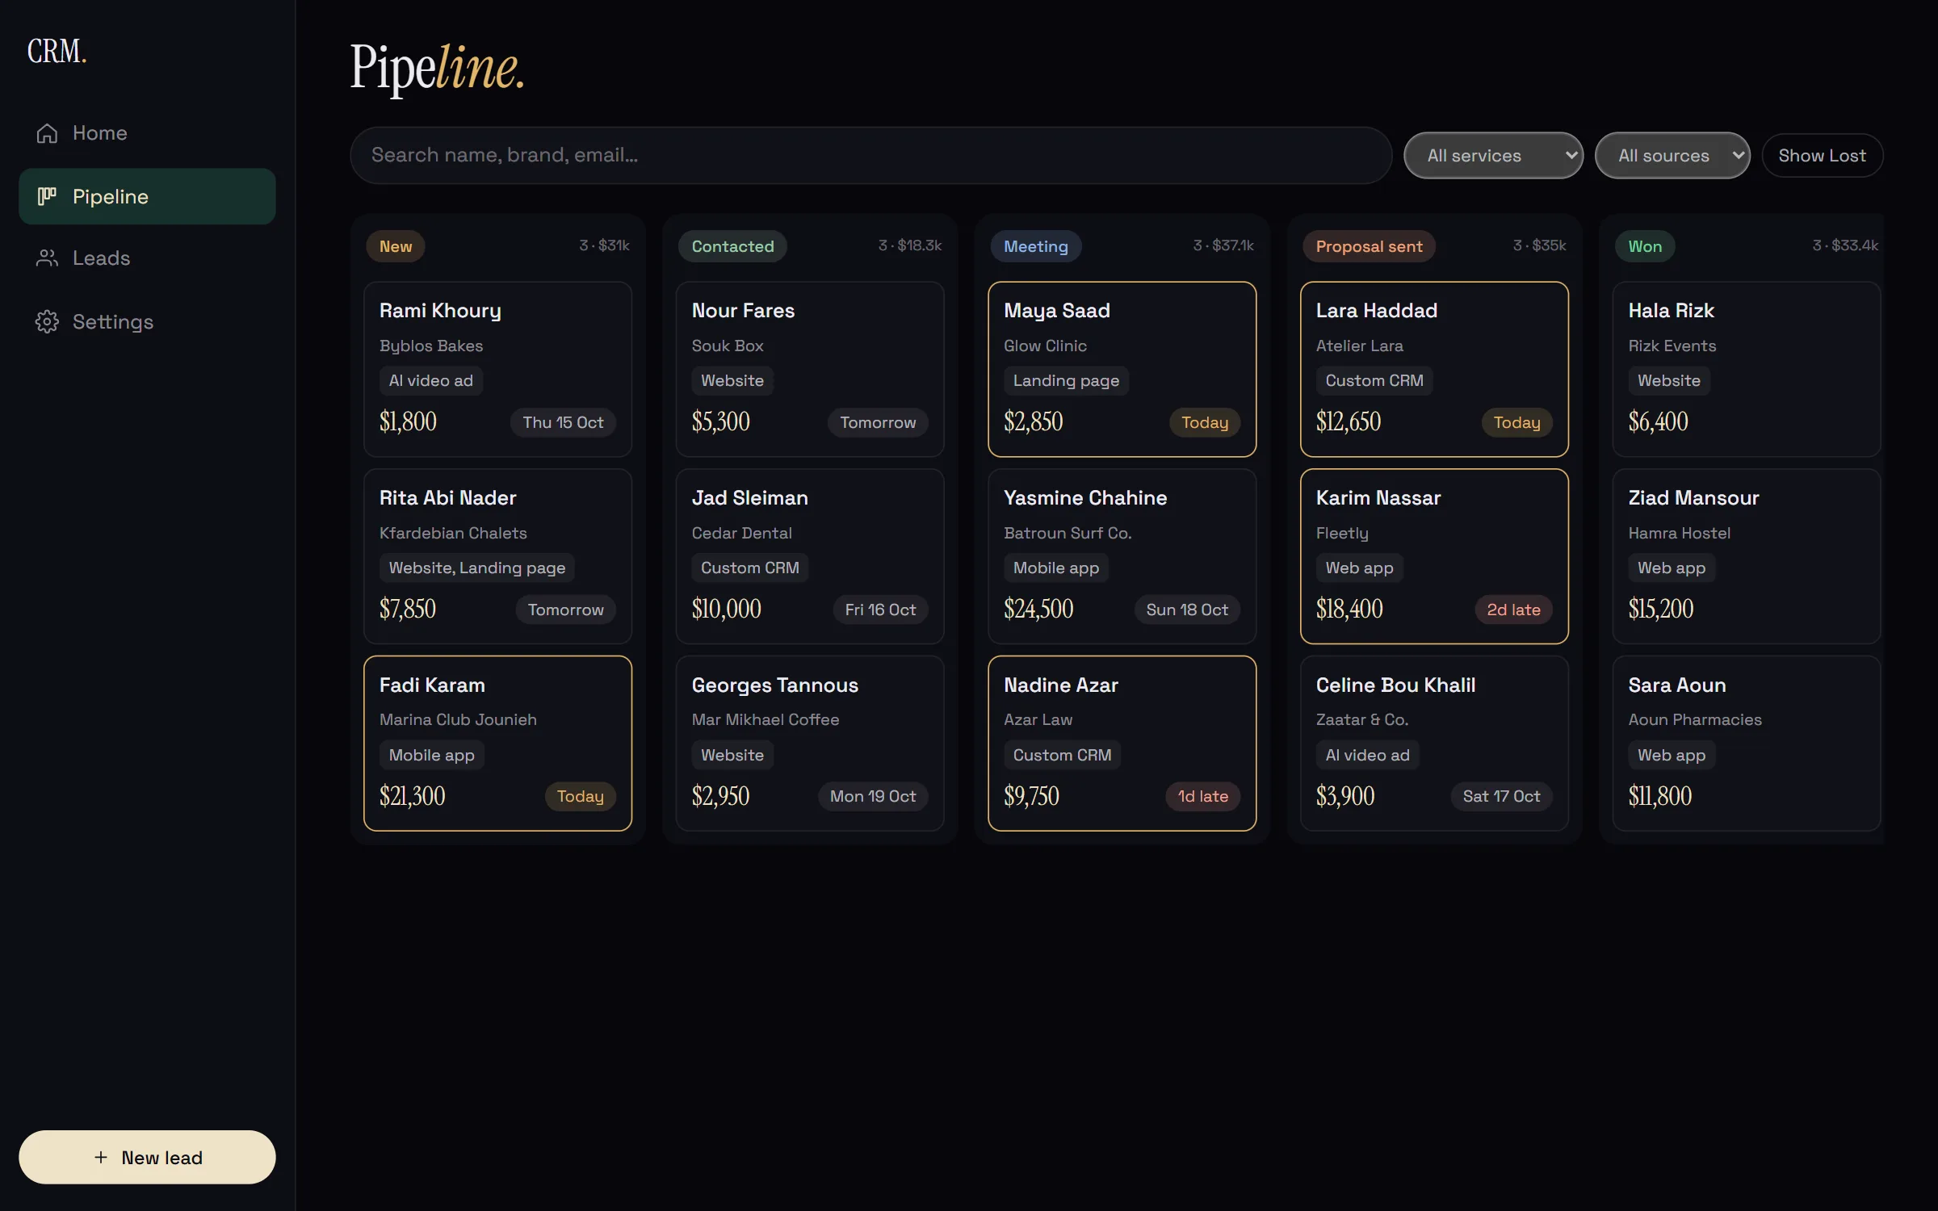Click the New column stage badge
The width and height of the screenshot is (1938, 1211).
point(396,246)
